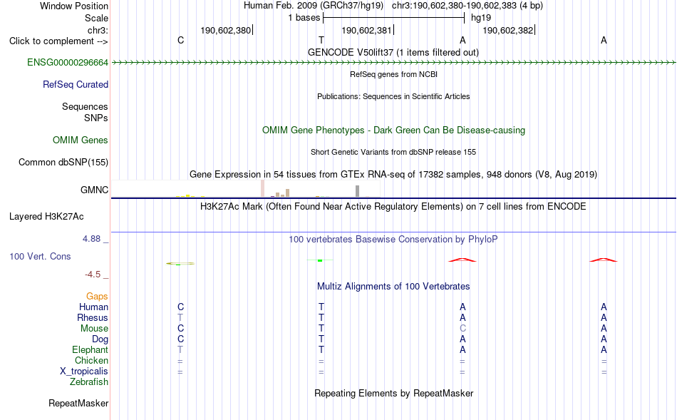
Task: Open the GENCODE V50lift37 track title
Action: (393, 52)
